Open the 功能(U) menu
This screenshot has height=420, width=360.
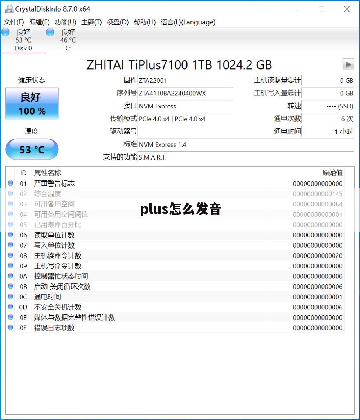click(x=65, y=22)
